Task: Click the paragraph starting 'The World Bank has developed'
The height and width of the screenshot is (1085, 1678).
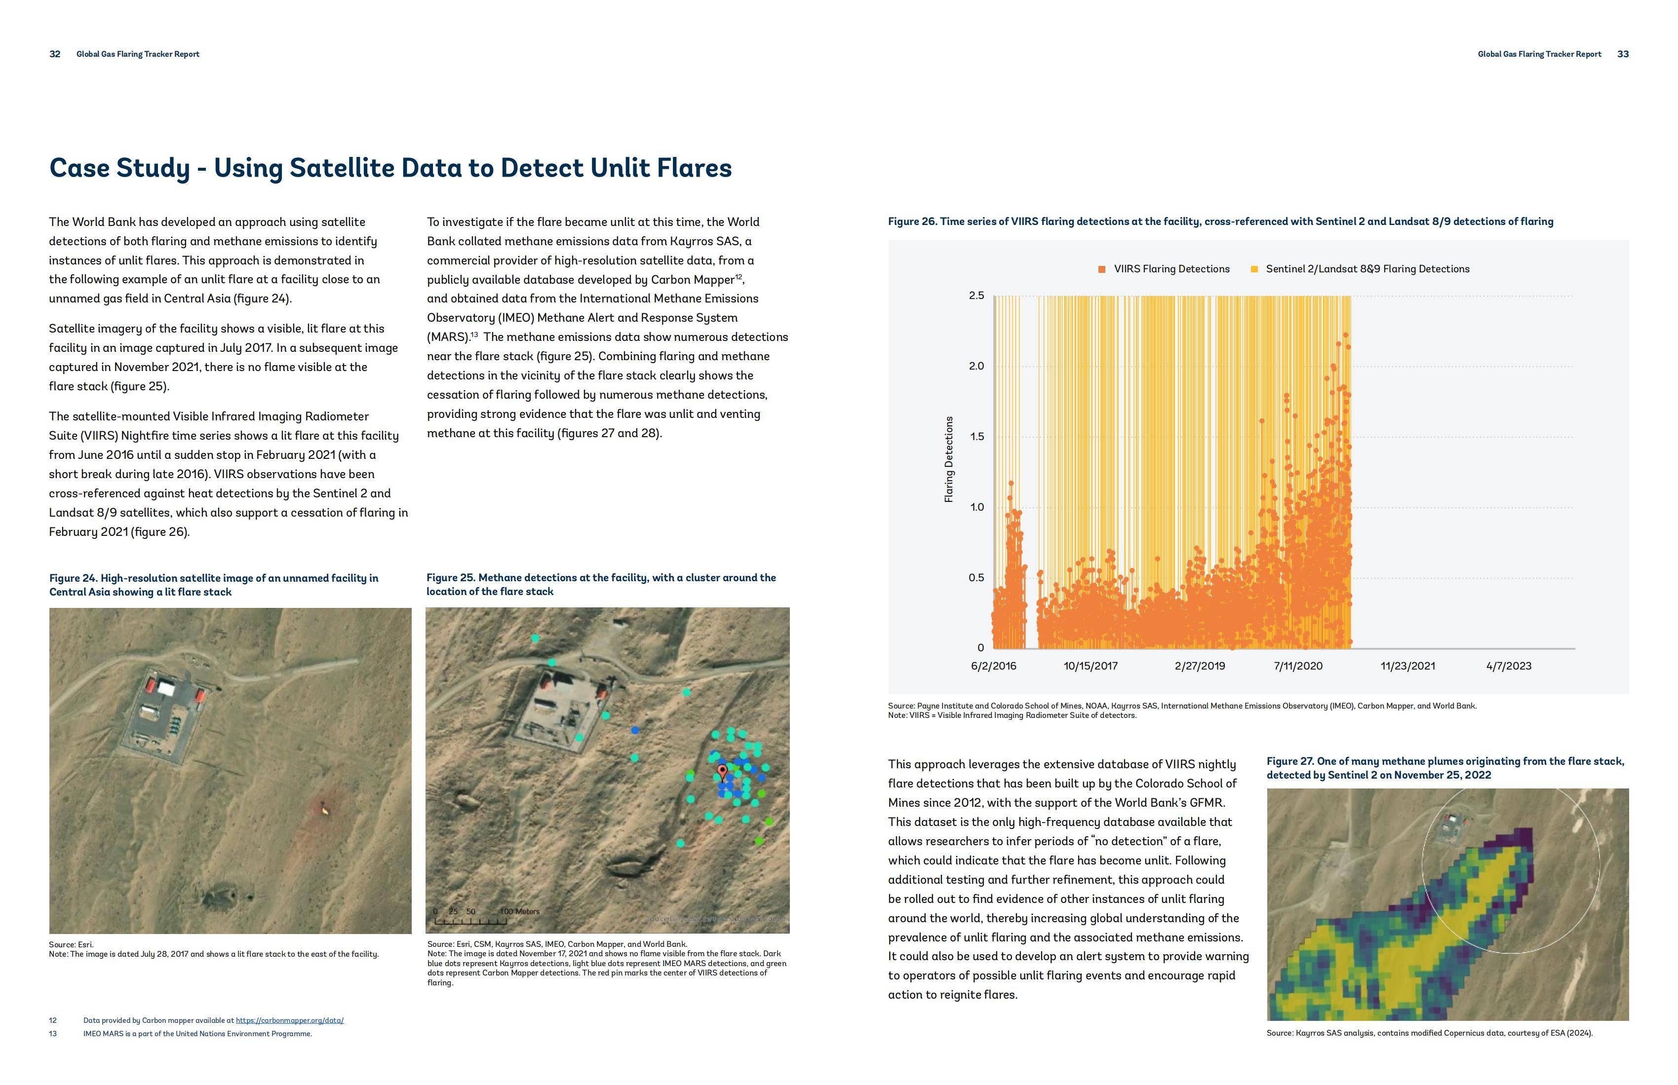Action: [x=215, y=260]
